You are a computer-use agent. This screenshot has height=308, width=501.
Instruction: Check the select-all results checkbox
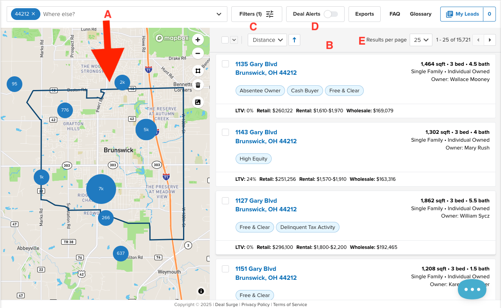click(225, 40)
